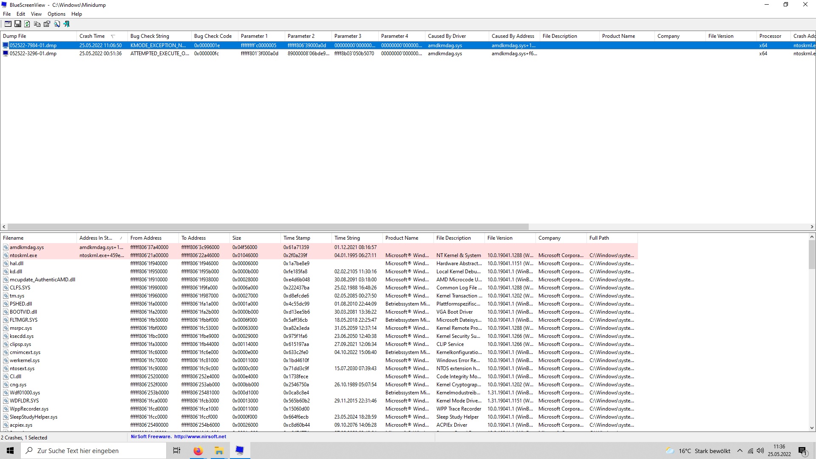Open the Options menu
The height and width of the screenshot is (459, 816).
(x=56, y=14)
